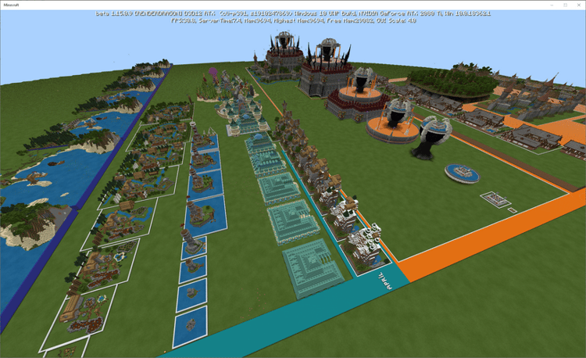Minimize the Minecraft window

click(x=552, y=5)
